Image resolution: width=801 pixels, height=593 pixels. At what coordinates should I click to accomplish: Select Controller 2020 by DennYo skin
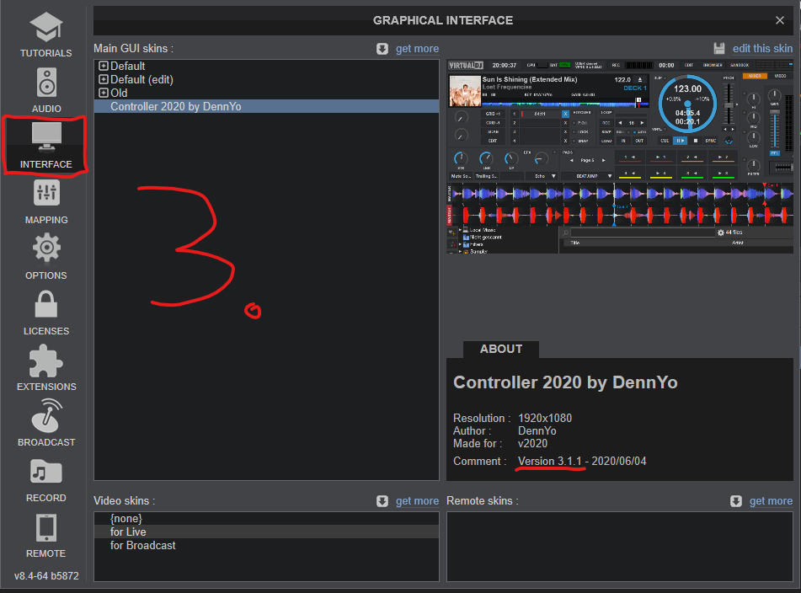click(266, 106)
